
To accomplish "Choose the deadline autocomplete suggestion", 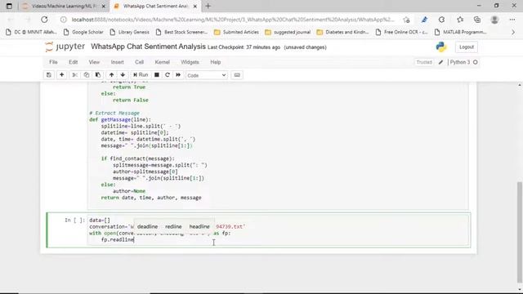I will tap(147, 226).
